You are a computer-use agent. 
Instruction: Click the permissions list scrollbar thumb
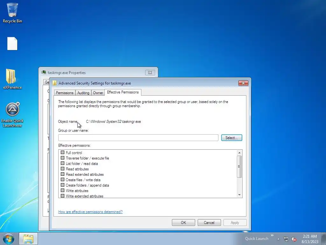click(x=239, y=167)
